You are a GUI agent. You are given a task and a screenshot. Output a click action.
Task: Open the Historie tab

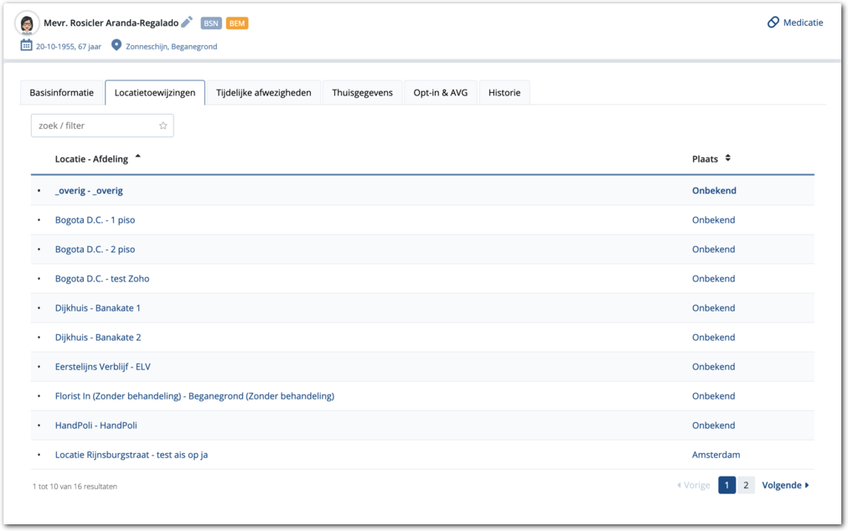tap(504, 93)
